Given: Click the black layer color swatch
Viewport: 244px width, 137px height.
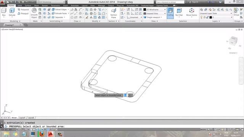Looking at the screenshot, I should 211,18.
